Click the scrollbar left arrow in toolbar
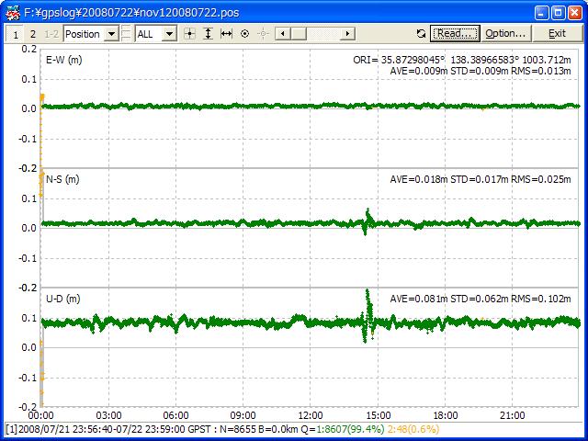Viewport: 588px width, 441px height. pyautogui.click(x=281, y=34)
